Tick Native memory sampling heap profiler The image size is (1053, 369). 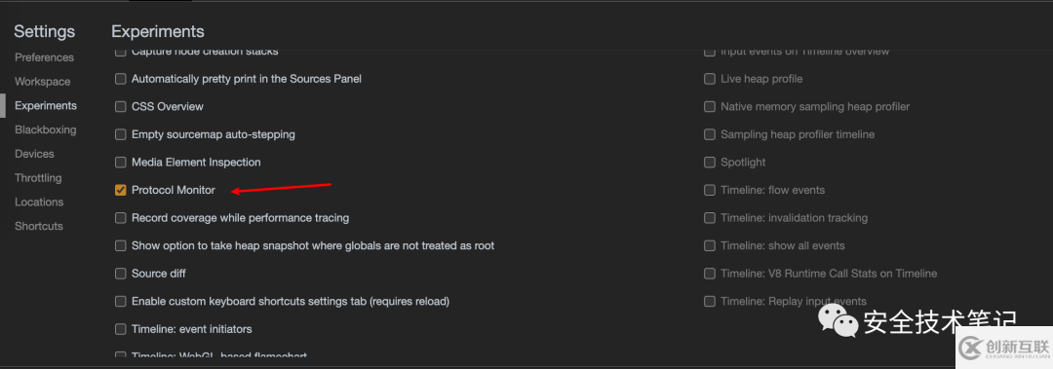click(x=710, y=107)
